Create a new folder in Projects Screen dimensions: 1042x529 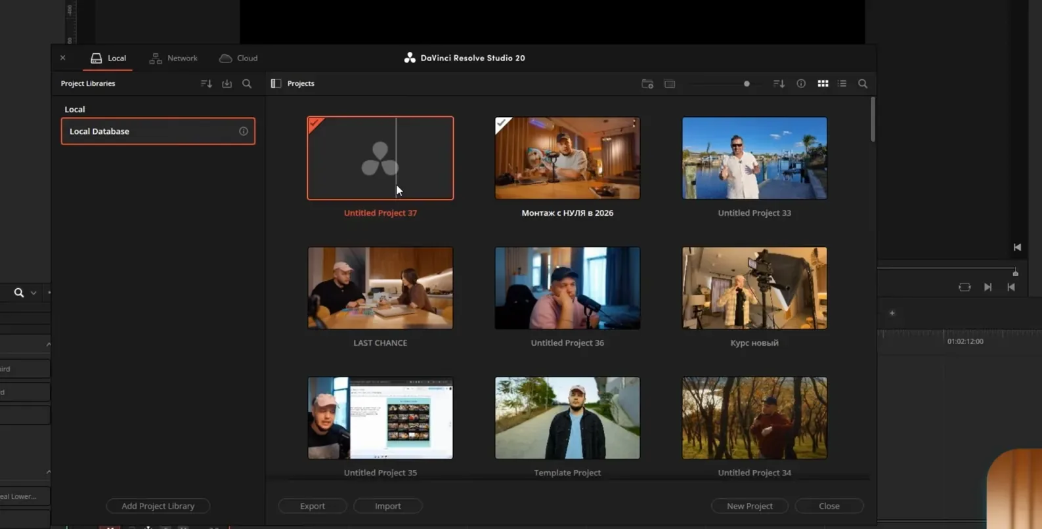point(647,83)
